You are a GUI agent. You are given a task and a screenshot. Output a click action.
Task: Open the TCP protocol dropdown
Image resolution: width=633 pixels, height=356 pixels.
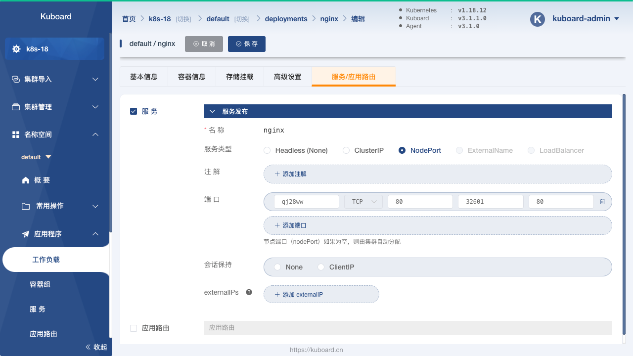pos(363,202)
